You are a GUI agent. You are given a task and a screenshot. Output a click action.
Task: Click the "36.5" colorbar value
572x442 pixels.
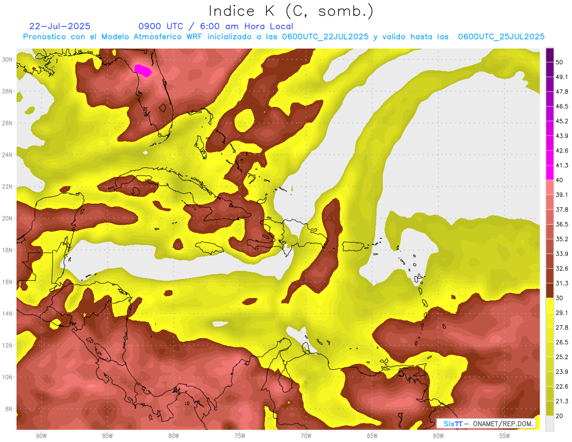562,224
